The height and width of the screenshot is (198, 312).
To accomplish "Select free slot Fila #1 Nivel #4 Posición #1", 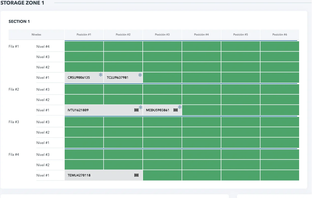I will 84,46.
